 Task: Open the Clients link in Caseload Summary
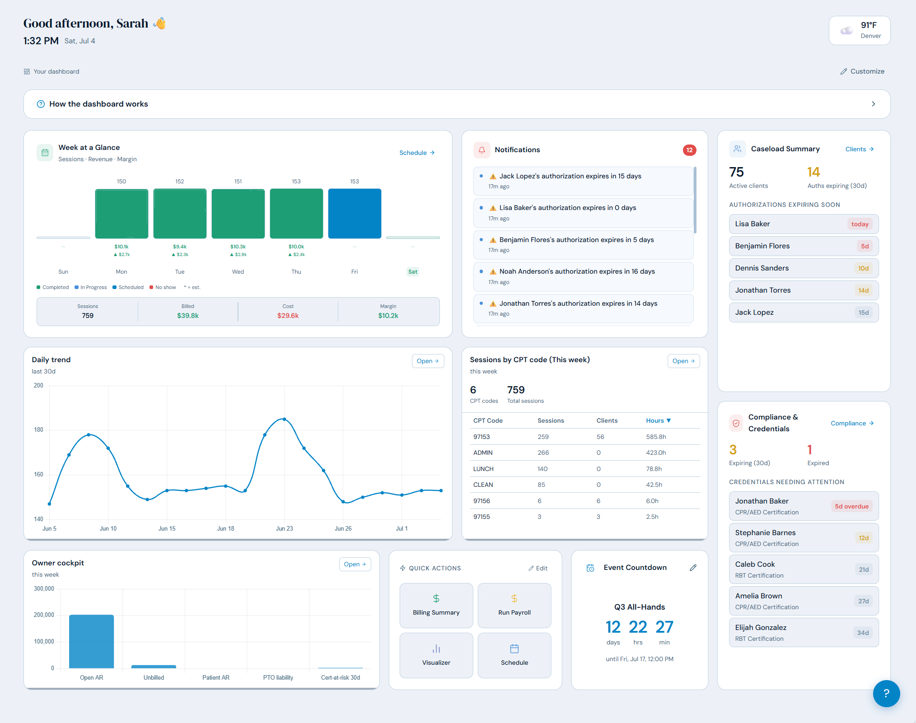(860, 149)
